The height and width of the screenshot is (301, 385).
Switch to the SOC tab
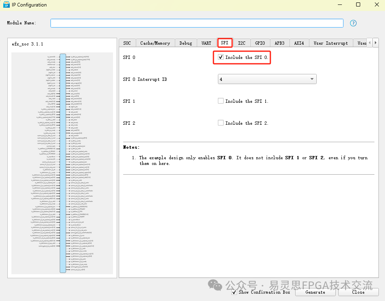tap(127, 43)
